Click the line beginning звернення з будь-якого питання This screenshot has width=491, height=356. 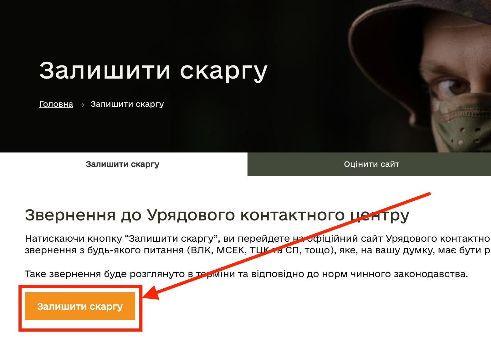(257, 250)
